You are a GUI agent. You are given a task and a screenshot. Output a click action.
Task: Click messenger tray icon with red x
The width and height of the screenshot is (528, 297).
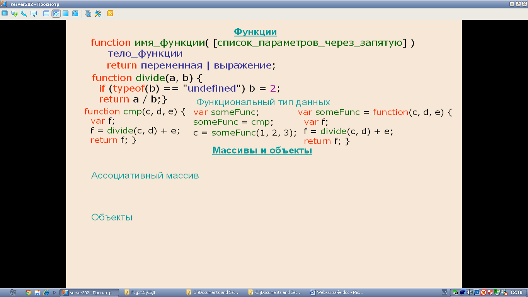504,292
